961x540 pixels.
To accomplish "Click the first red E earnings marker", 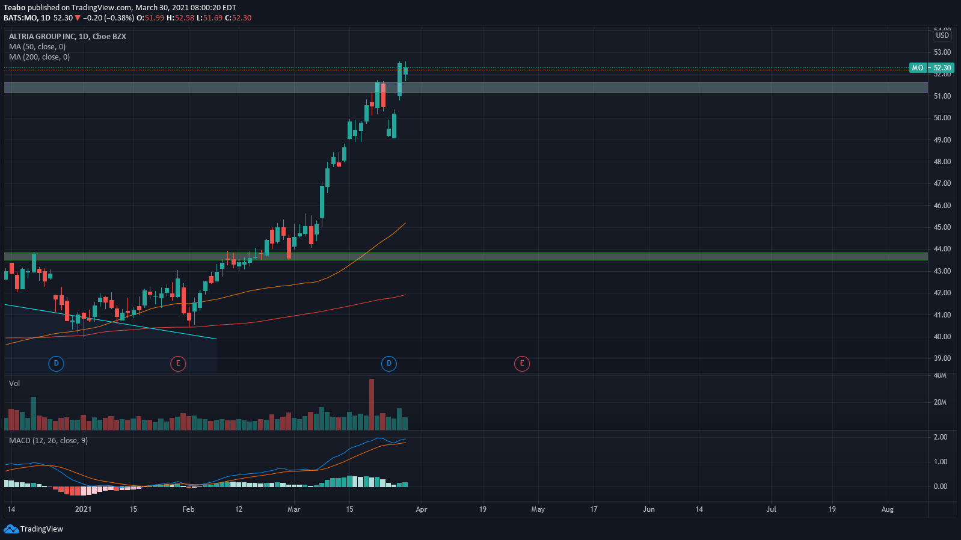I will tap(178, 363).
